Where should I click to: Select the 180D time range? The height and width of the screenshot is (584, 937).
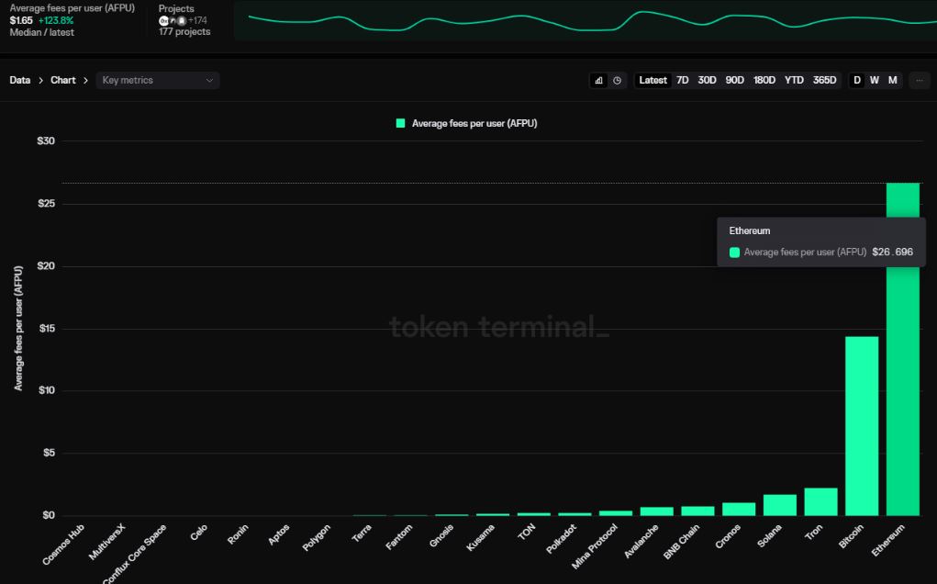click(x=764, y=80)
